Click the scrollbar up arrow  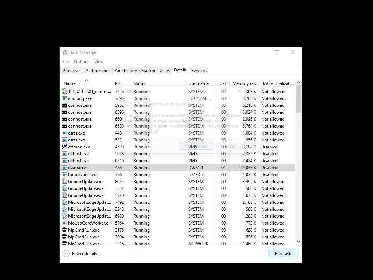(x=299, y=83)
